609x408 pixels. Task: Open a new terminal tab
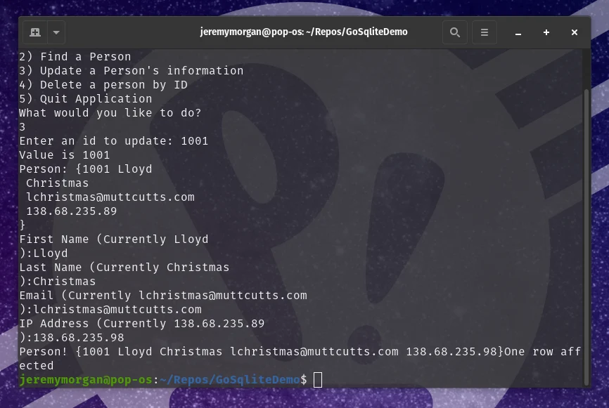(35, 32)
